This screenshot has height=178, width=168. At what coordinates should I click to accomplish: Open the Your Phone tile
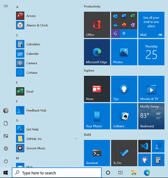(97, 116)
